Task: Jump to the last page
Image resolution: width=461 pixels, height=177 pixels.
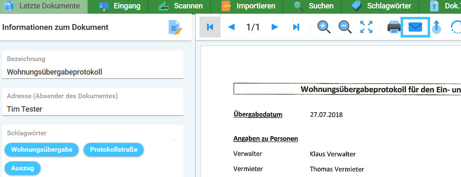Action: [x=296, y=27]
